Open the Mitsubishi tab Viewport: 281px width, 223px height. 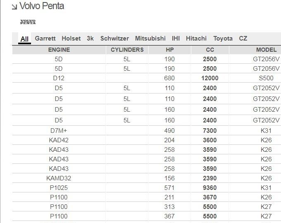pos(150,38)
